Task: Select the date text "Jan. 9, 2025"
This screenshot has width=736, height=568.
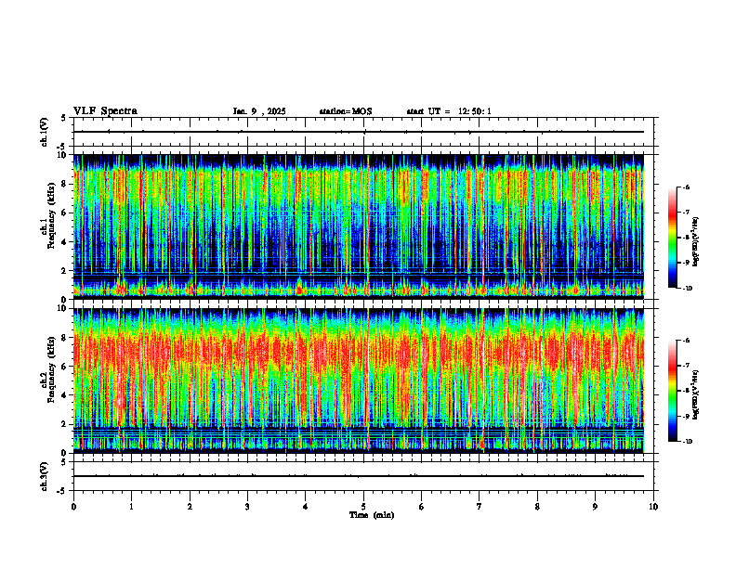Action: (259, 111)
